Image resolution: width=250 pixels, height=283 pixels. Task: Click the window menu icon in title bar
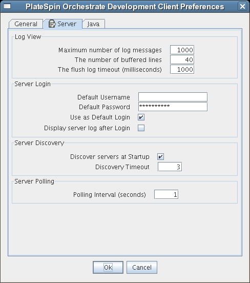(x=7, y=7)
